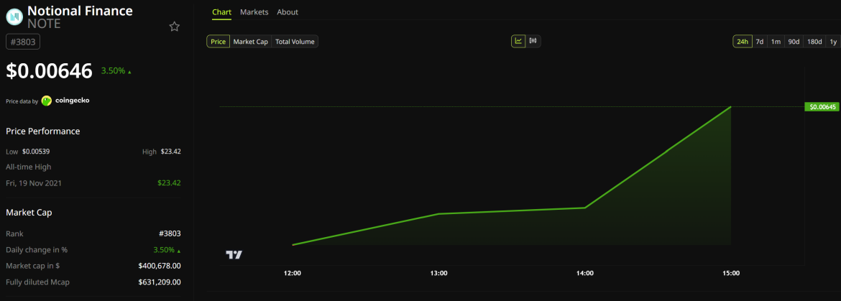Click the 13:00 time axis label
The height and width of the screenshot is (301, 841).
(438, 273)
